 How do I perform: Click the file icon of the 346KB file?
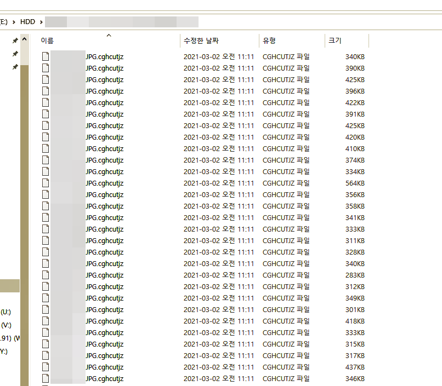point(46,379)
